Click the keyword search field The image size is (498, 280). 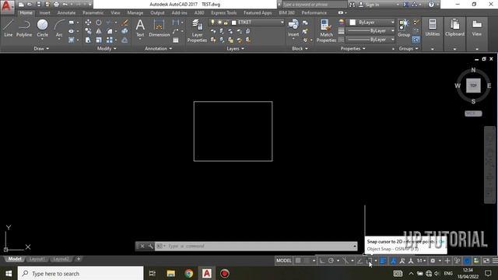(314, 5)
